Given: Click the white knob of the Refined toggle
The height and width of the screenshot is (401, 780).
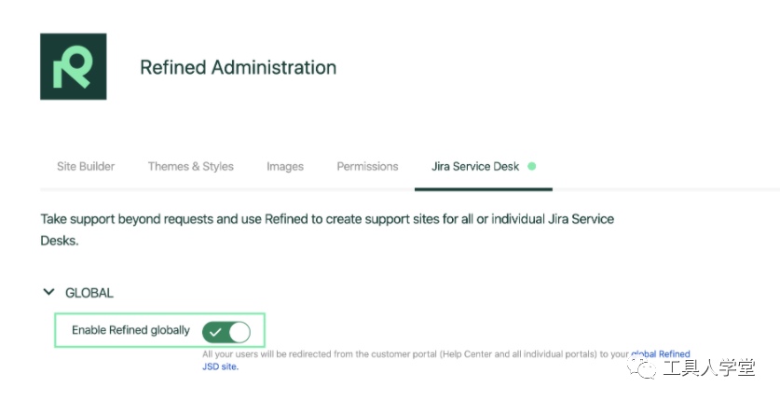Looking at the screenshot, I should (x=239, y=332).
